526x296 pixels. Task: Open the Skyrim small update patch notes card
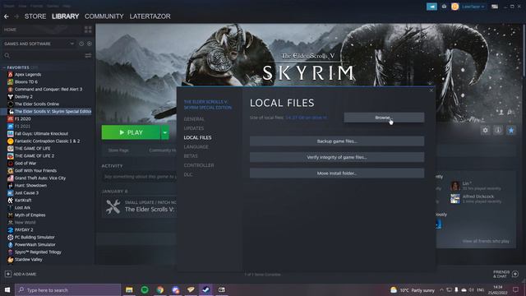[x=140, y=206]
